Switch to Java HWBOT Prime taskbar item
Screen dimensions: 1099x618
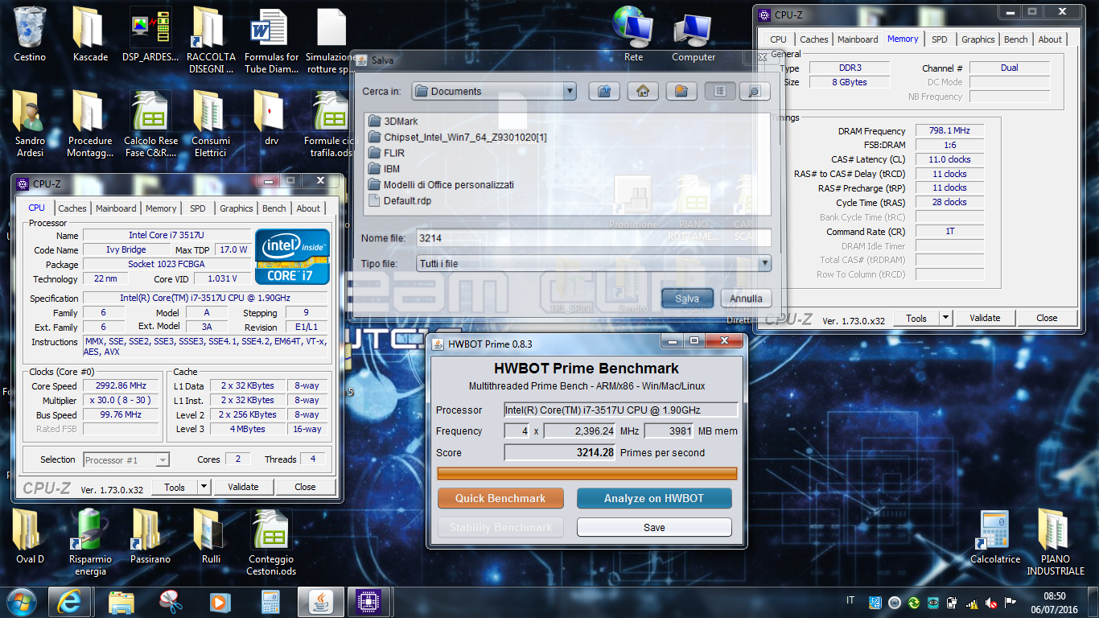click(x=320, y=601)
